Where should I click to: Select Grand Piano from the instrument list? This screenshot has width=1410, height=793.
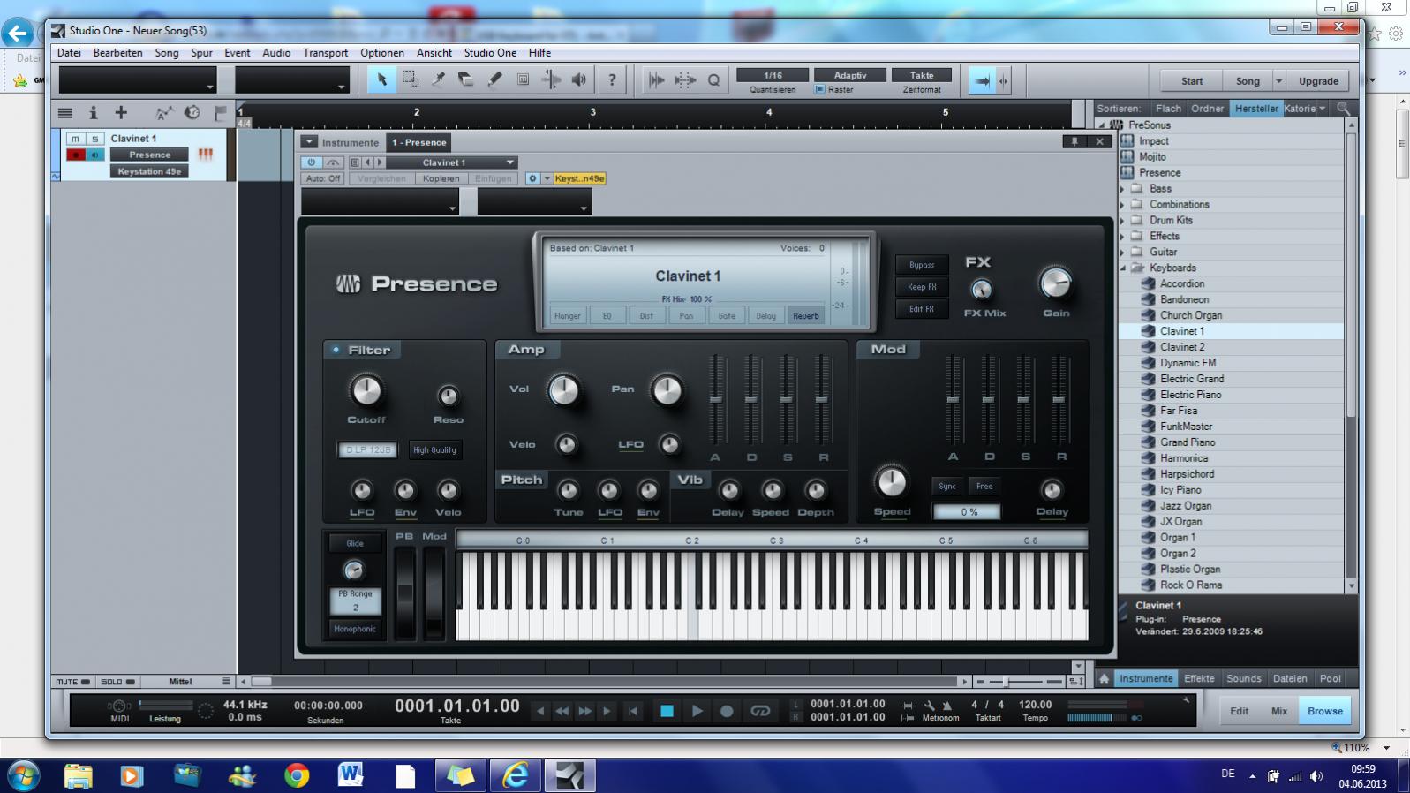click(x=1187, y=442)
